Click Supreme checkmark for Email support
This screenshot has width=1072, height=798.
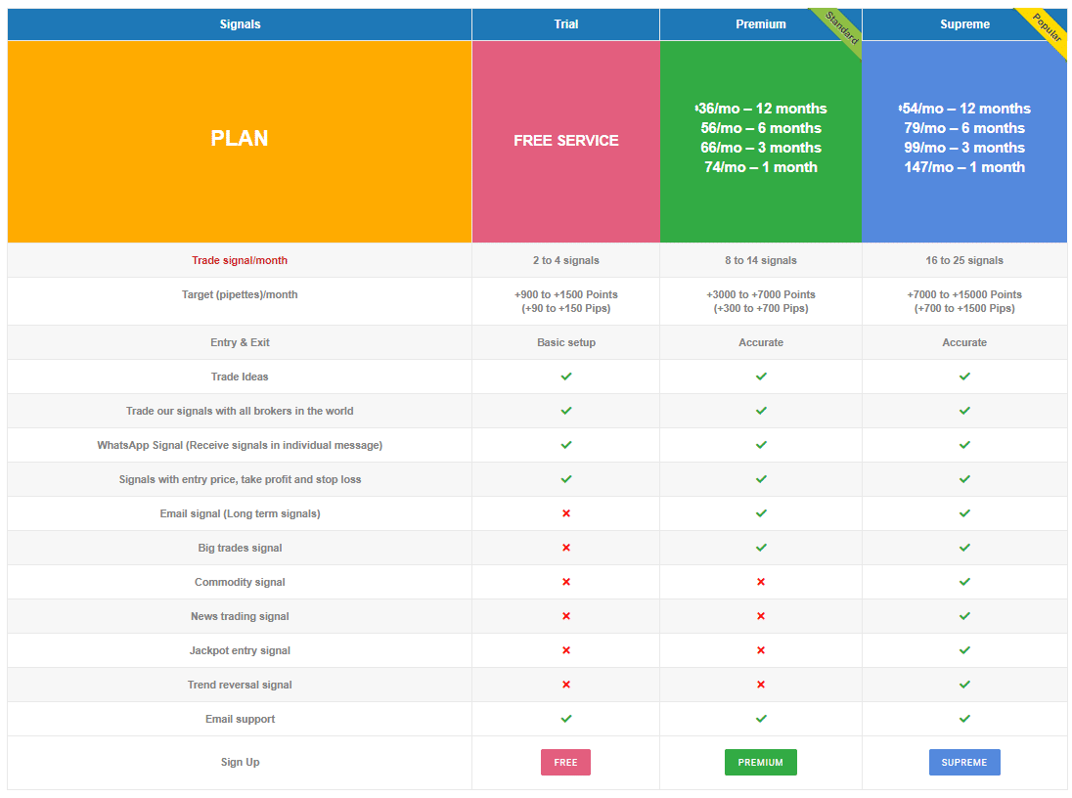click(x=964, y=719)
